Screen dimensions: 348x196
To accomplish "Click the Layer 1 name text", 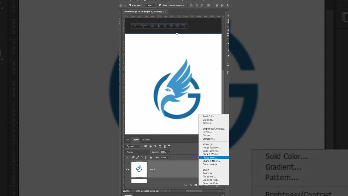I will point(152,169).
